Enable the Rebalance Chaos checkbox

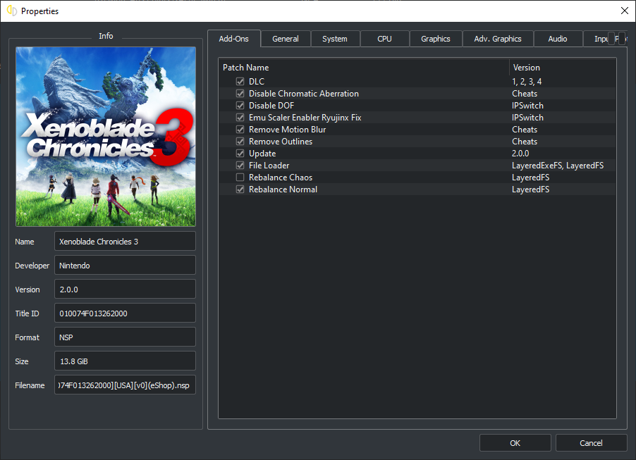click(x=240, y=177)
